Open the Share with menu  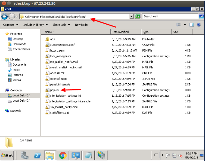(x=61, y=25)
